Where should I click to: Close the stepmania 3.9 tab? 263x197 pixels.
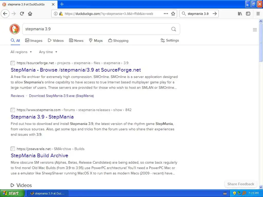53,4
